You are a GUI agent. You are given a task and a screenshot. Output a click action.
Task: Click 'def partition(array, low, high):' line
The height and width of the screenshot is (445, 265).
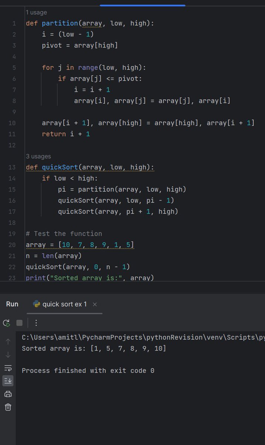[90, 23]
